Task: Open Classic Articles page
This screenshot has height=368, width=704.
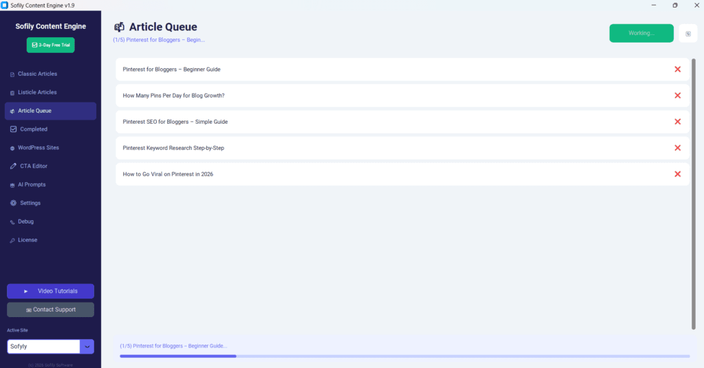Action: tap(50, 74)
